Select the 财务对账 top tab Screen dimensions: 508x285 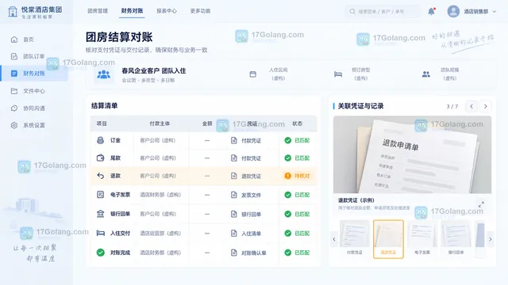click(x=132, y=10)
